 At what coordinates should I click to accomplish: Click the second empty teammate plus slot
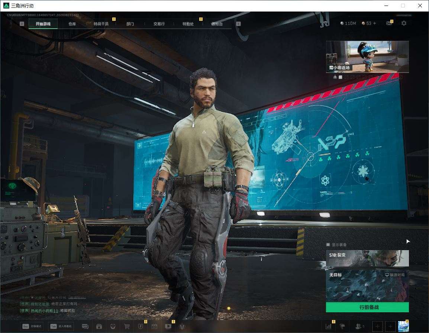(x=390, y=326)
